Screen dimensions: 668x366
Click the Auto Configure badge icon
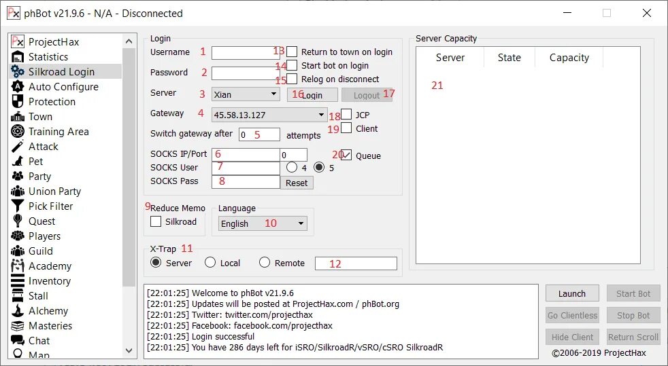coord(18,87)
